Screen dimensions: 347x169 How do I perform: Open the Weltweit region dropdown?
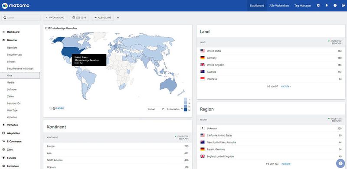tap(155, 109)
